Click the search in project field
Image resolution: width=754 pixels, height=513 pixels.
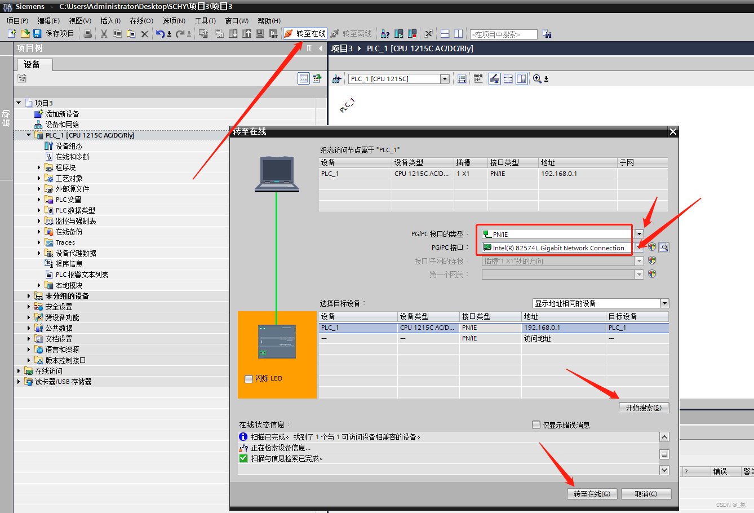pyautogui.click(x=503, y=34)
